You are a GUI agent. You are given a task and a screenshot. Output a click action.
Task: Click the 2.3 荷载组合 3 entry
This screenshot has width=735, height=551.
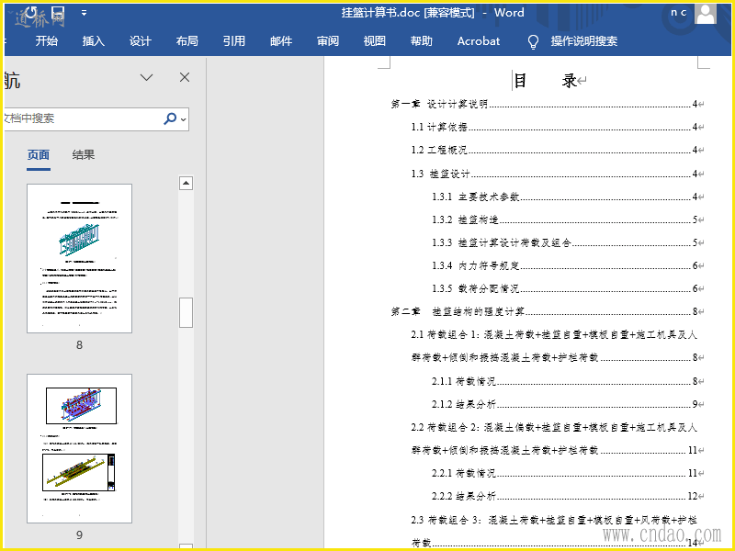pos(555,532)
